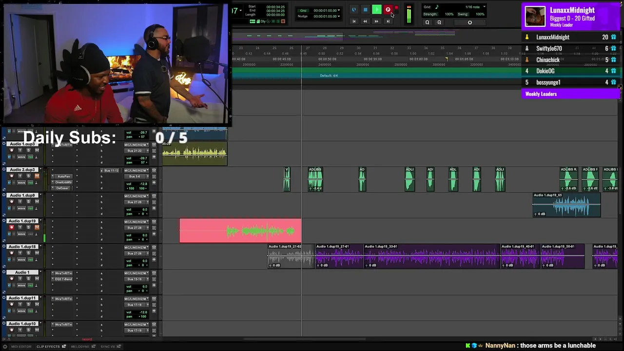Viewport: 624px width, 351px height.
Task: Solo the Audio 2.dup3 track
Action: [28, 176]
